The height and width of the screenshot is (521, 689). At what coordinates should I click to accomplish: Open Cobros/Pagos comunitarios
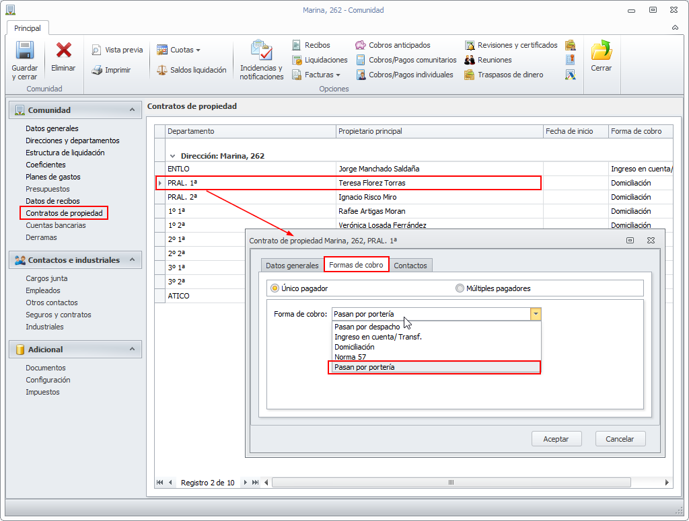[406, 60]
